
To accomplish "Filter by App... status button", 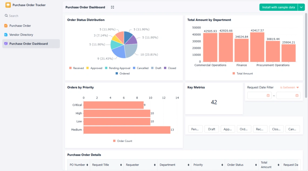I will point(228,129).
